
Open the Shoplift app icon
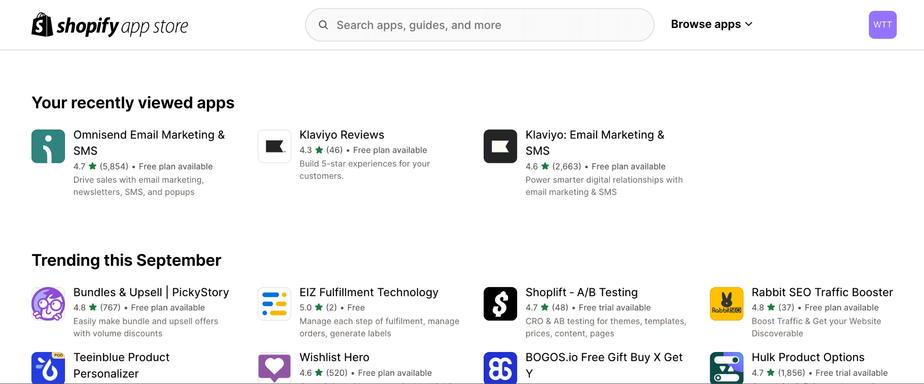click(500, 304)
